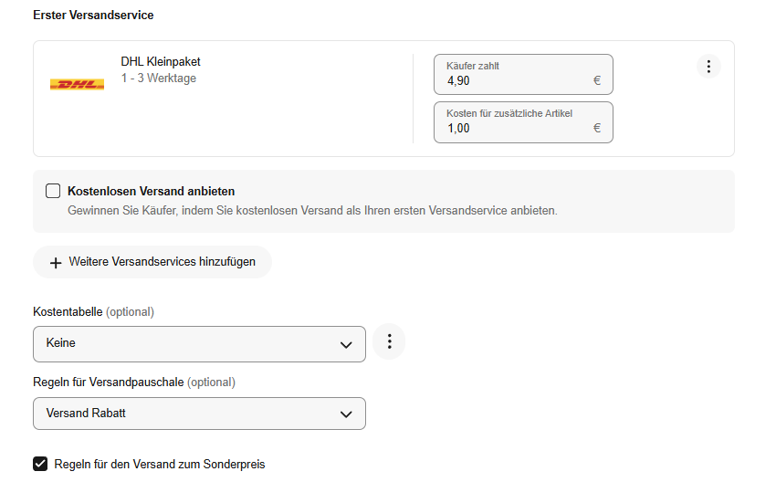Click the DHL logo
Screen dimensions: 776x482
point(77,85)
